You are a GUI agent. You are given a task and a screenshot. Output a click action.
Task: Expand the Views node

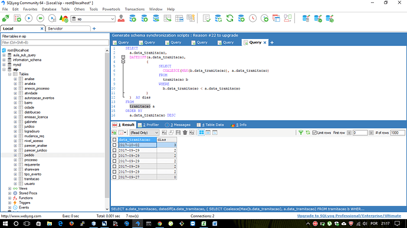[9, 189]
